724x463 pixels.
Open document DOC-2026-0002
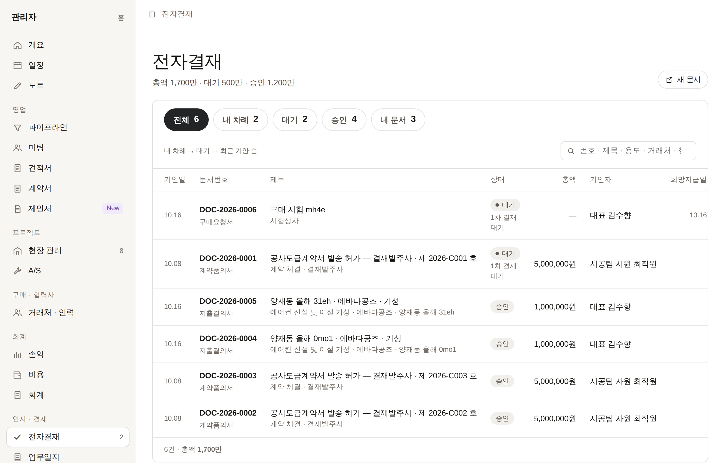point(228,413)
